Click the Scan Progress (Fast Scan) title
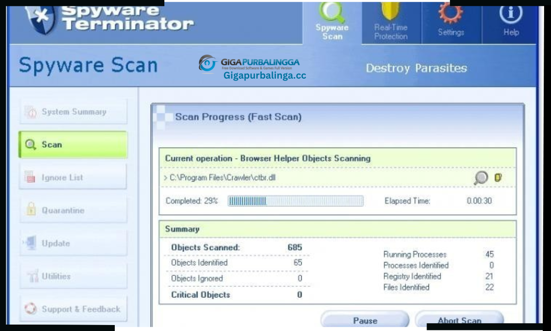Viewport: 551px width, 331px height. (238, 117)
